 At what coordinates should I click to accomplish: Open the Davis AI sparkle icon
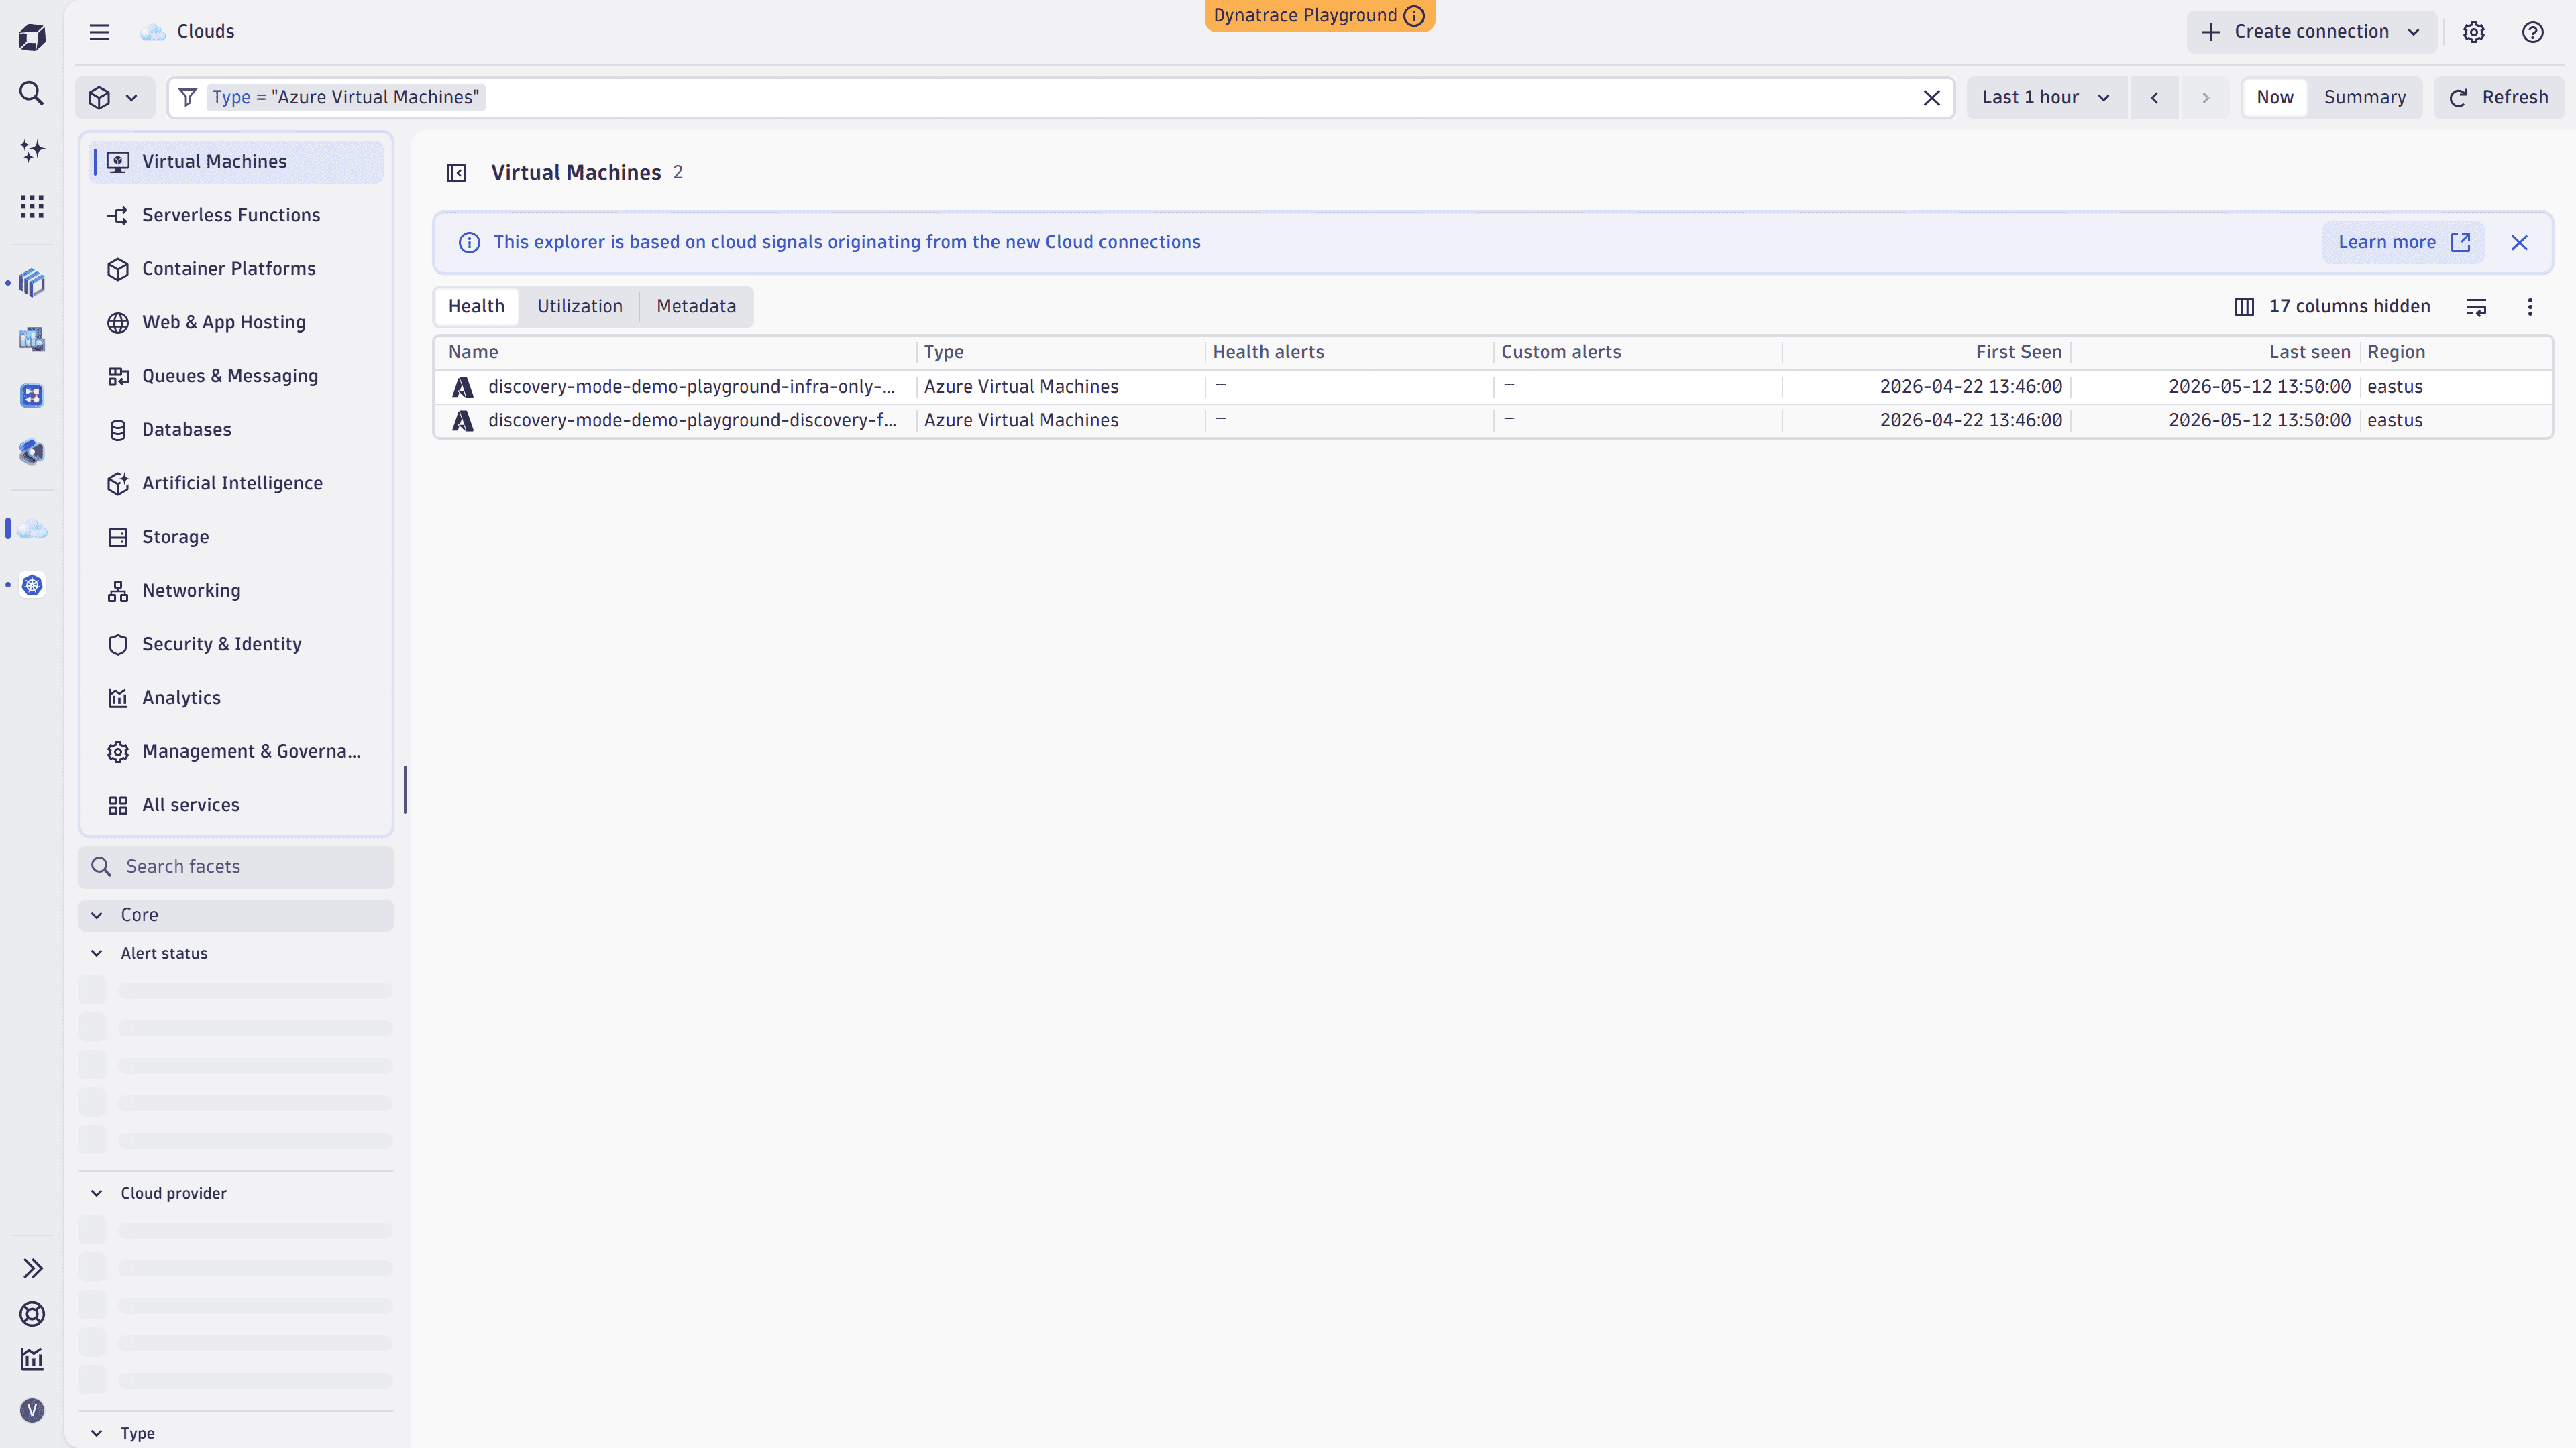pos(32,150)
